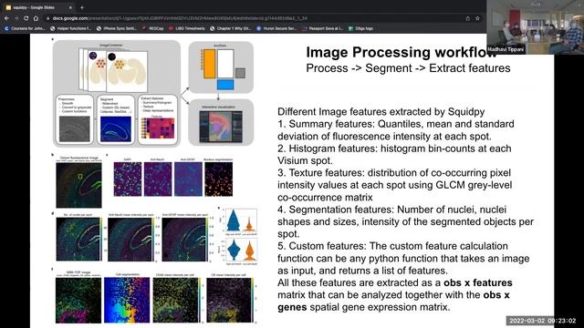This screenshot has width=584, height=328.
Task: Click the lock icon beside the URL
Action: click(x=48, y=18)
